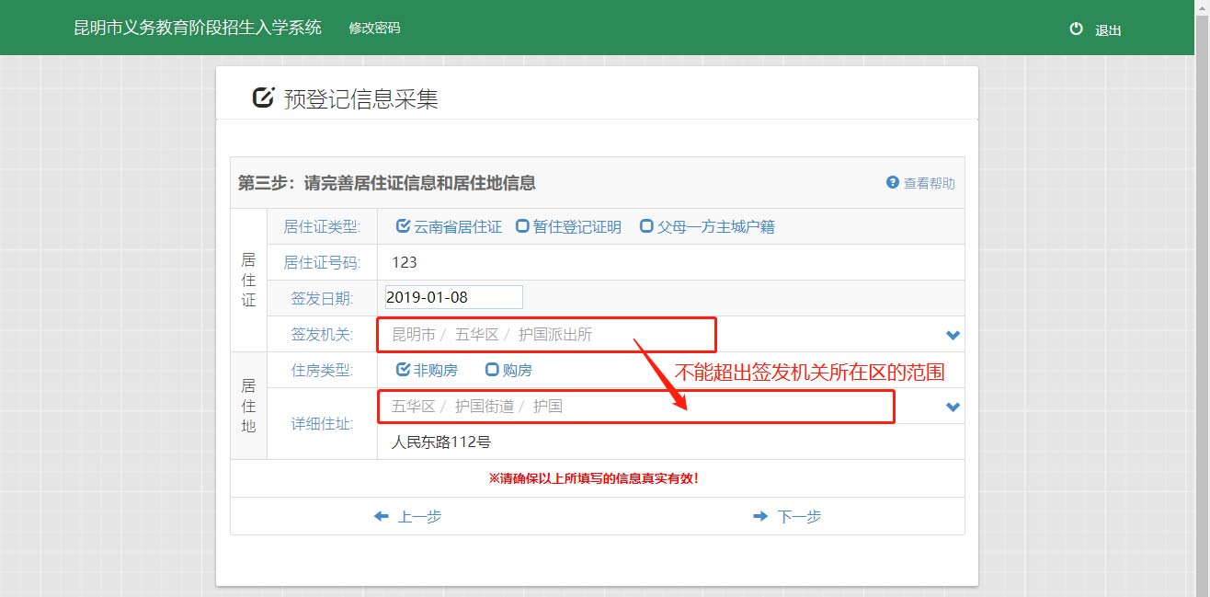1210x597 pixels.
Task: Click the question mark help icon
Action: (x=892, y=182)
